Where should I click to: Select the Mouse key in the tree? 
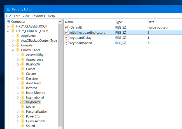pos(31,107)
